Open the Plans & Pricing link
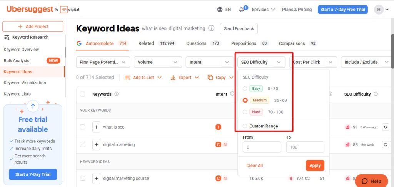Image resolution: width=394 pixels, height=187 pixels. tap(297, 10)
